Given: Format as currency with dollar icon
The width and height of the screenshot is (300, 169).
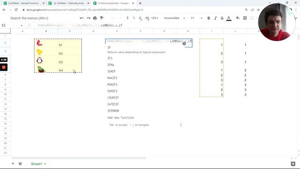Looking at the screenshot, I should (127, 18).
